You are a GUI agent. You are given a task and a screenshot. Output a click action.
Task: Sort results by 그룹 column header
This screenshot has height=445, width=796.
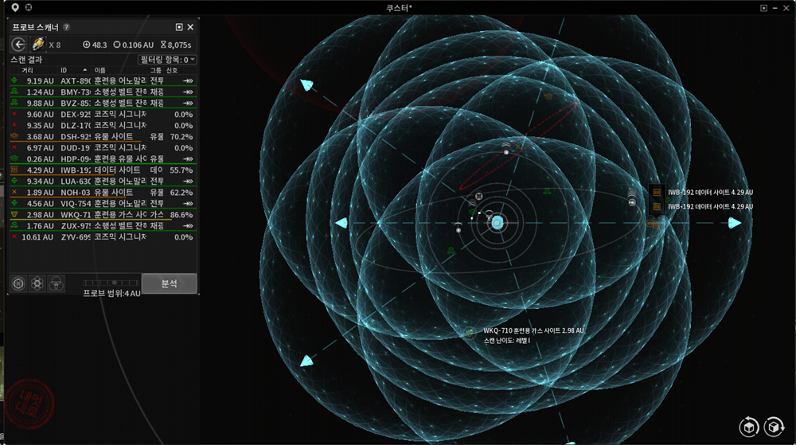coord(155,71)
